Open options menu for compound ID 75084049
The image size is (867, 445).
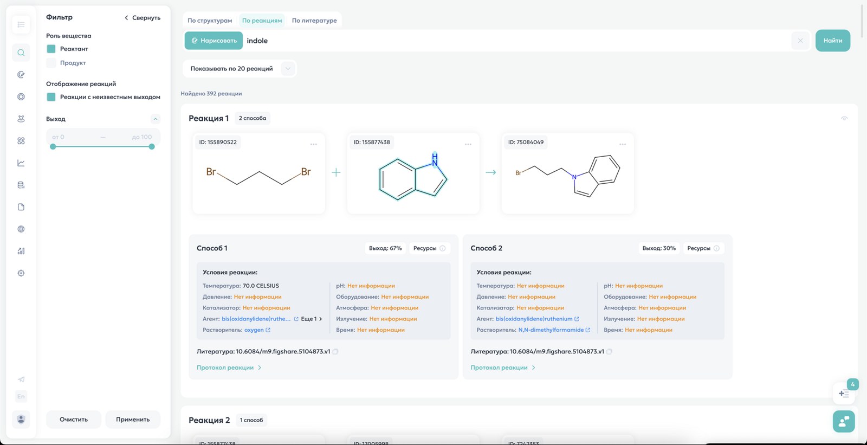(x=623, y=144)
